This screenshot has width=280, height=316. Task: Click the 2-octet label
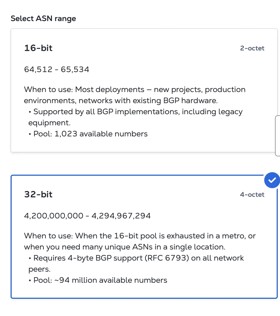tap(252, 48)
